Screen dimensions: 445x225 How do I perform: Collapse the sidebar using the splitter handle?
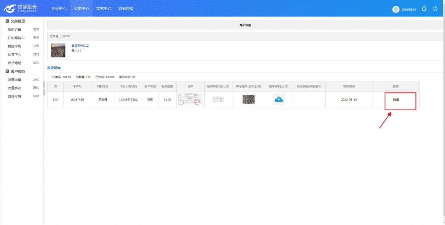(x=44, y=88)
